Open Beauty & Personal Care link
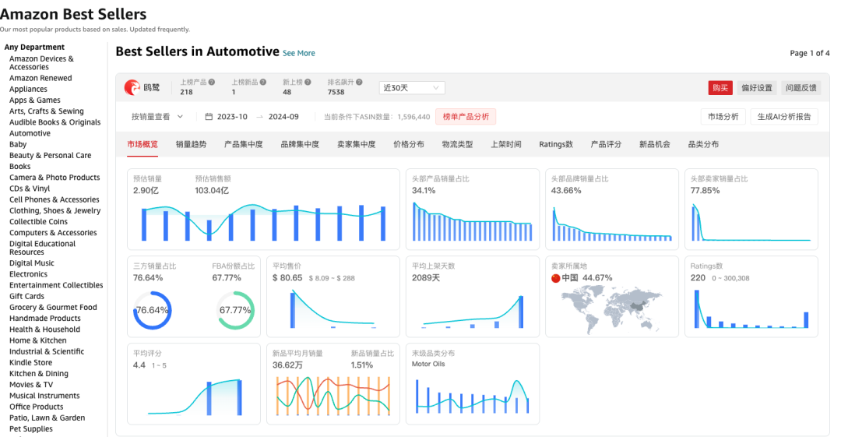Image resolution: width=841 pixels, height=437 pixels. coord(51,155)
